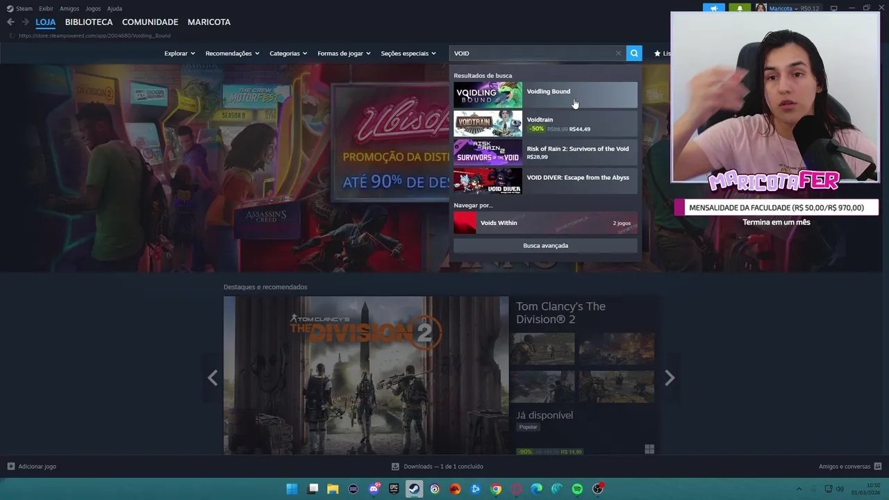
Task: Click the Maricota profile avatar
Action: click(761, 8)
